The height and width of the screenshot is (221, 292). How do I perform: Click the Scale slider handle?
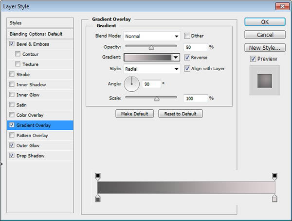[x=157, y=99]
